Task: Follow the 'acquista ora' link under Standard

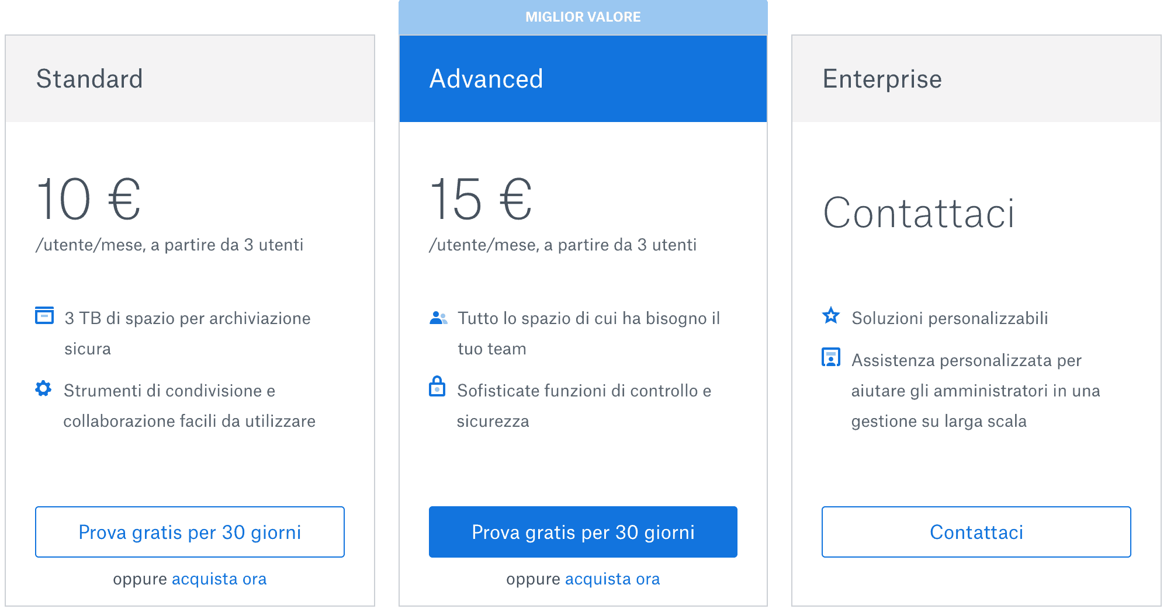Action: [219, 579]
